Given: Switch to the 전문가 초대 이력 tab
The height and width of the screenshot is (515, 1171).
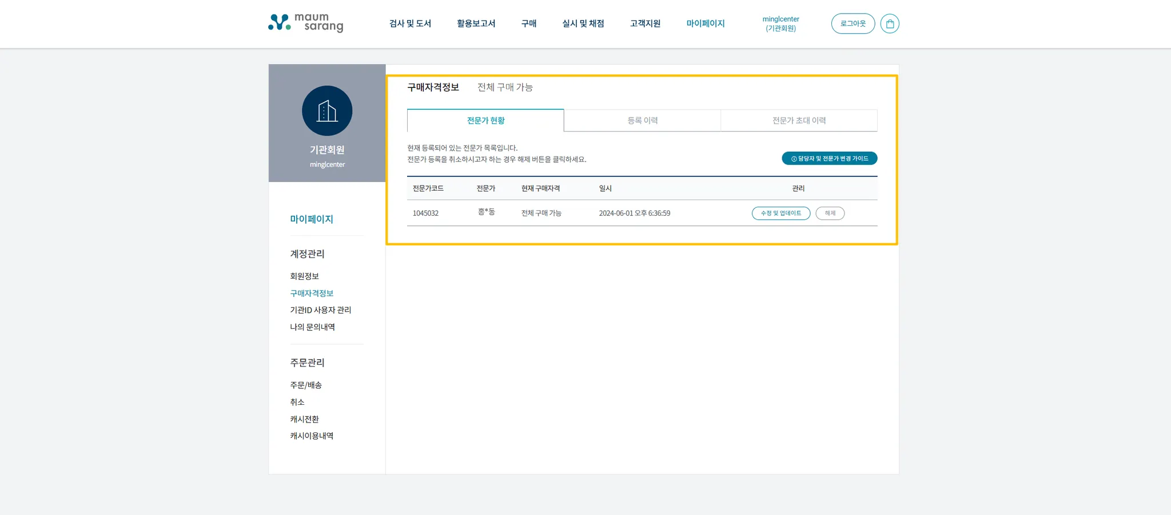Looking at the screenshot, I should click(799, 120).
